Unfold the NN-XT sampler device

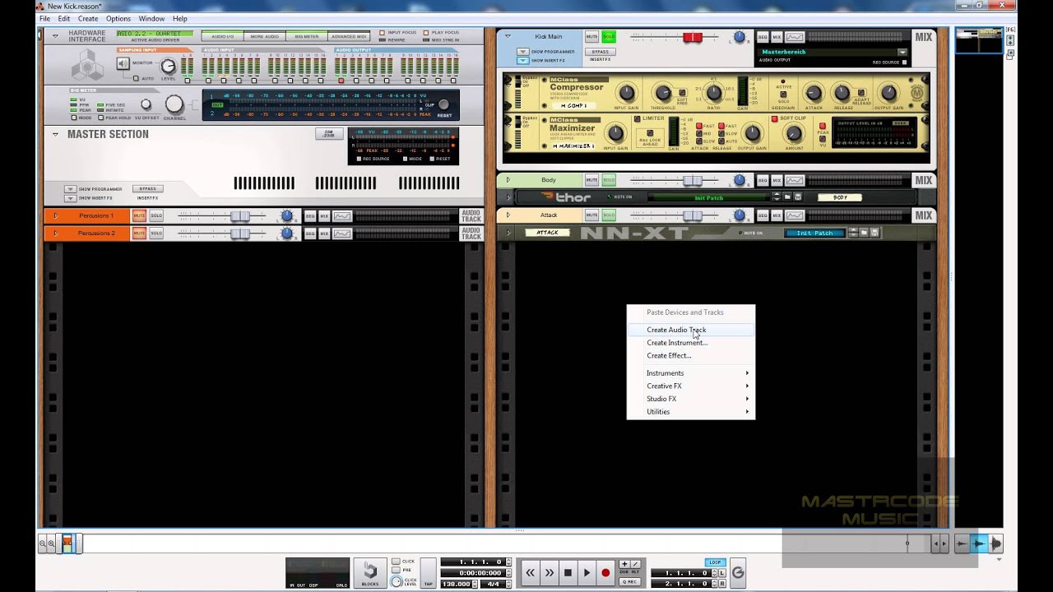click(508, 233)
